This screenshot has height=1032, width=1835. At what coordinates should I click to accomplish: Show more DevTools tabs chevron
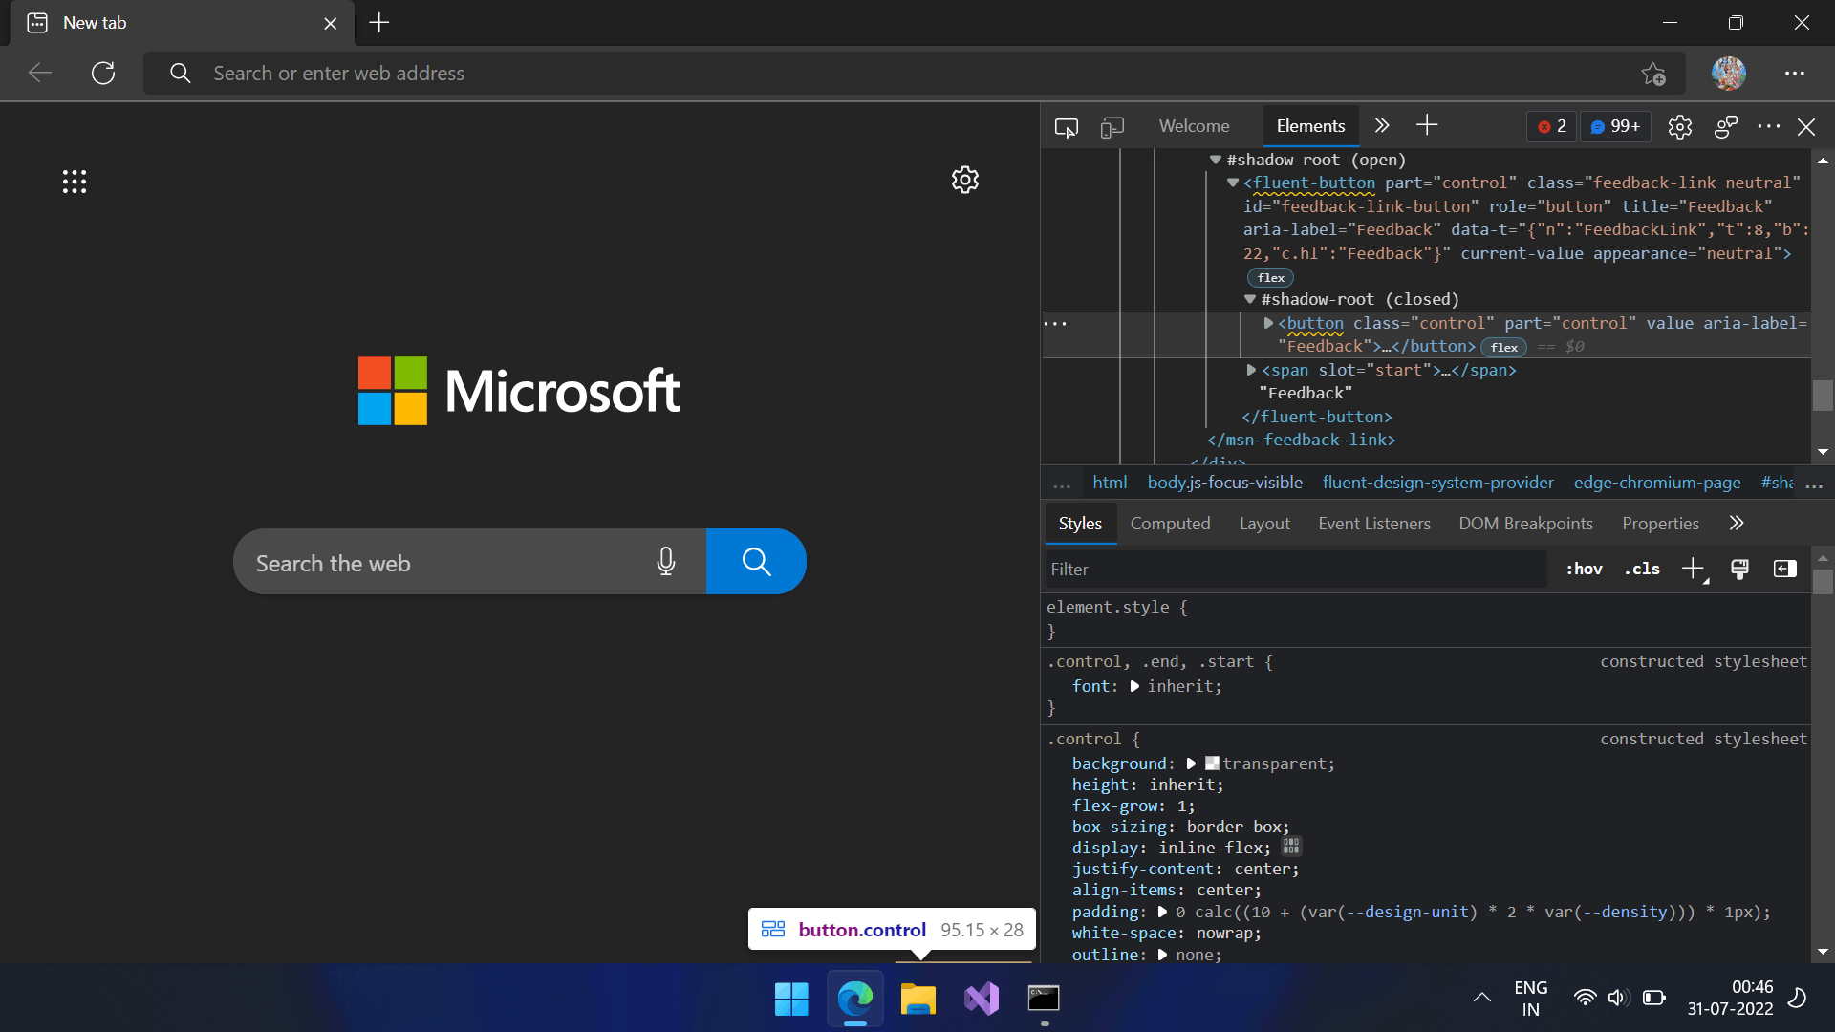tap(1382, 126)
